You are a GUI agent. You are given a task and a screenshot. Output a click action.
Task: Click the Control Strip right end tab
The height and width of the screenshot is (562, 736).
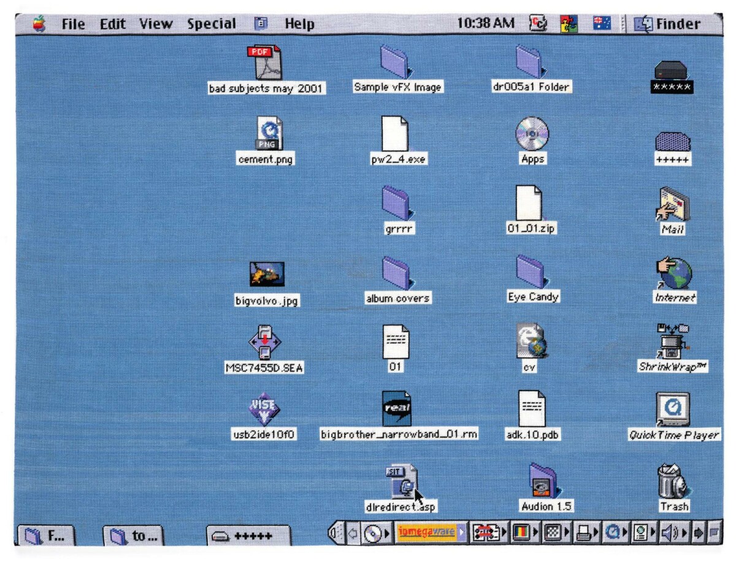pos(714,533)
